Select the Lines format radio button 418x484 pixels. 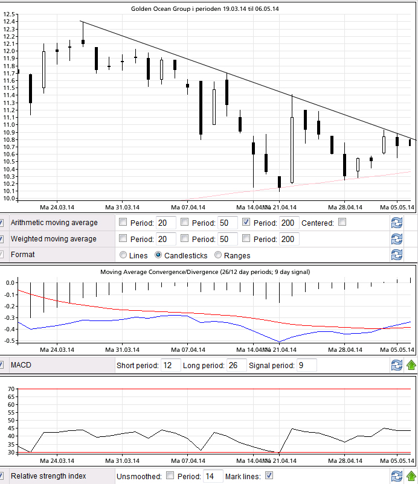(123, 255)
